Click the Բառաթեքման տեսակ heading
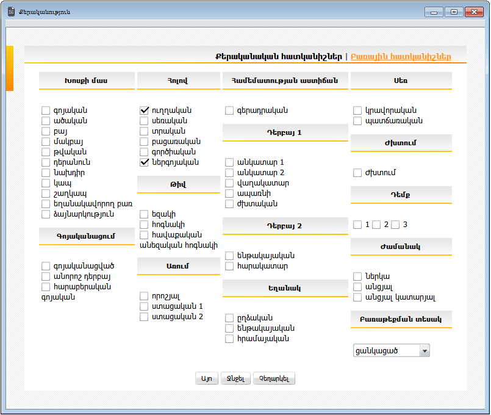This screenshot has width=491, height=415. point(401,319)
